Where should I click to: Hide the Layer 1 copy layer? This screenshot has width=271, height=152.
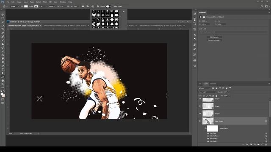pos(200,121)
